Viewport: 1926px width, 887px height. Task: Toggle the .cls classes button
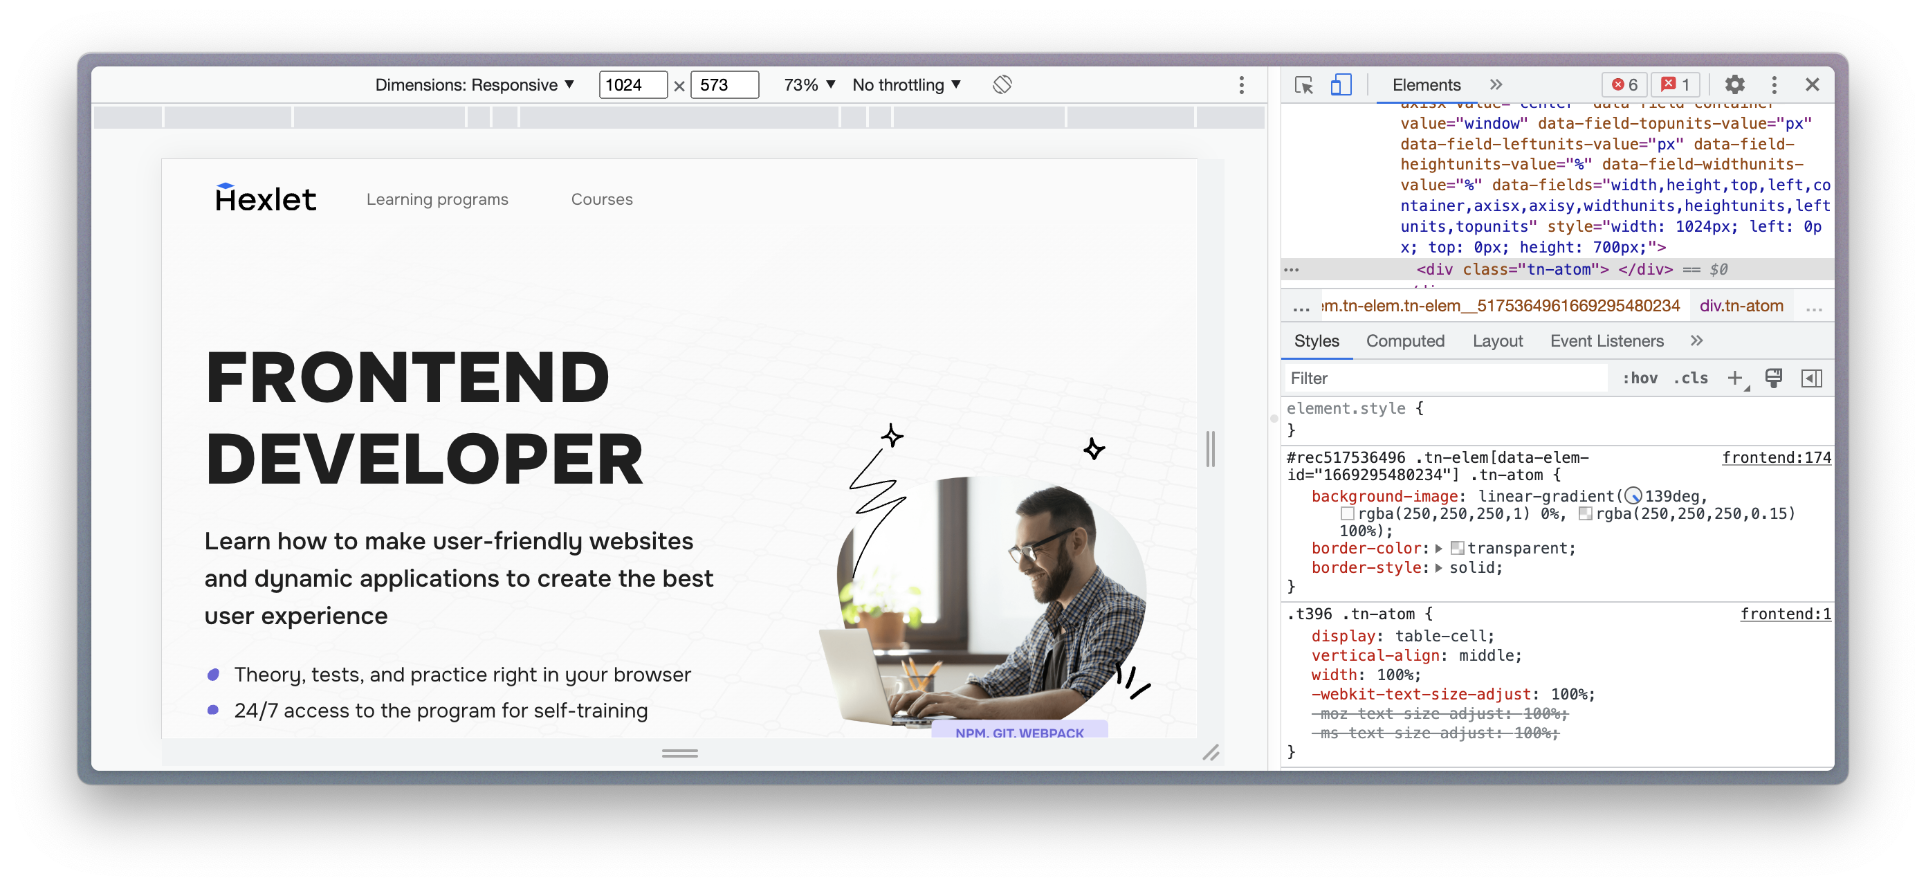click(x=1691, y=378)
